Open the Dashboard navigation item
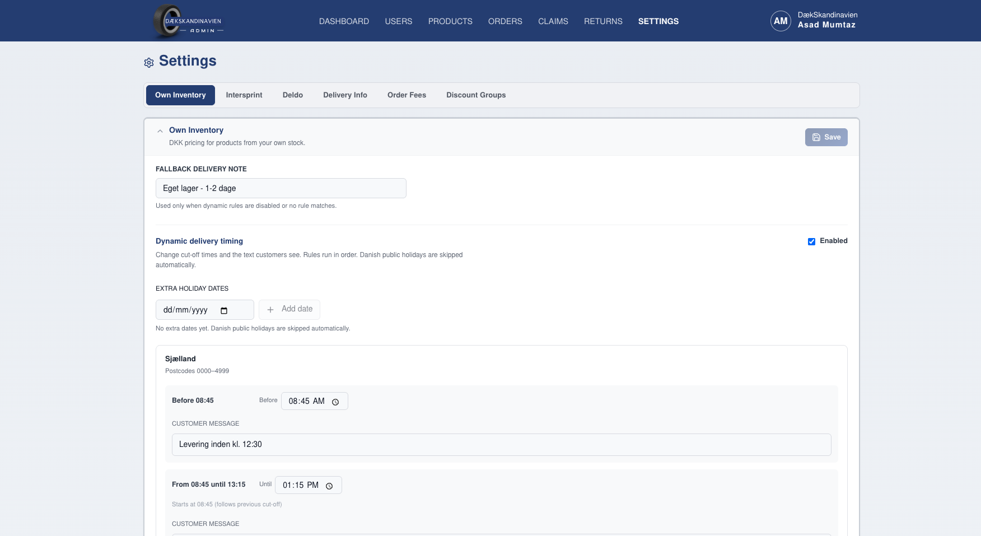 pos(344,21)
